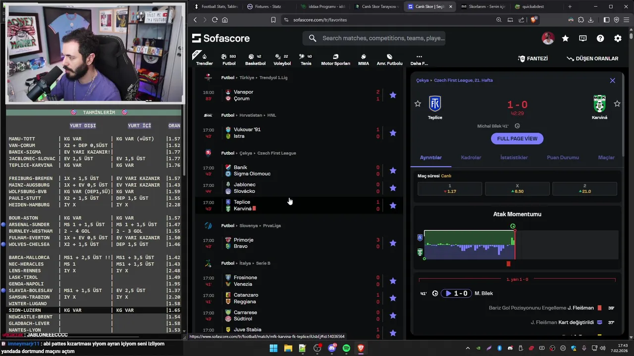Image resolution: width=634 pixels, height=356 pixels.
Task: Toggle favorite star for Frosinone vs Venezia
Action: (393, 281)
